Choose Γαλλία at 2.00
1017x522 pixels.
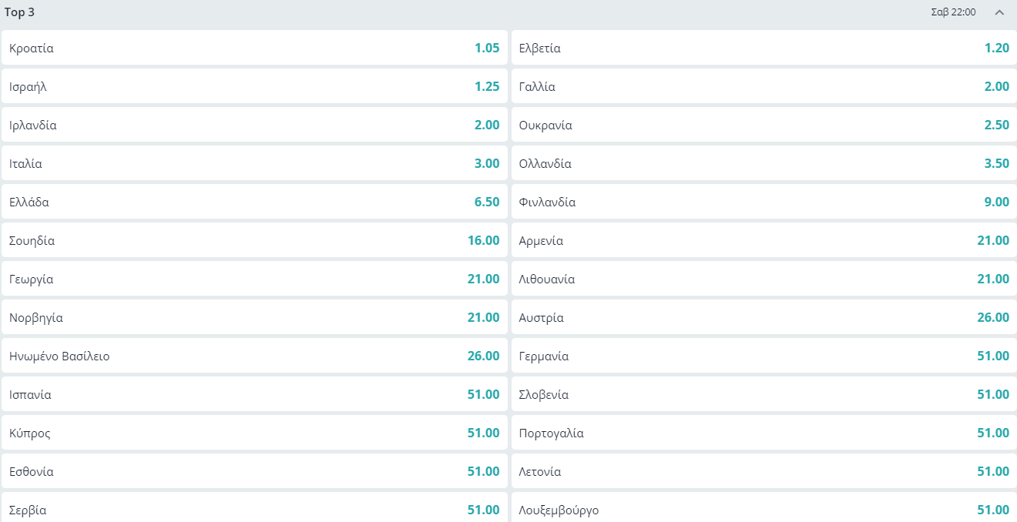[764, 86]
